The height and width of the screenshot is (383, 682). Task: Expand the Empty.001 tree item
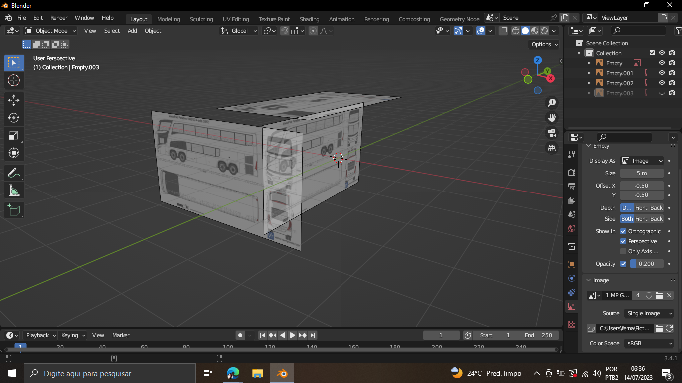click(589, 73)
